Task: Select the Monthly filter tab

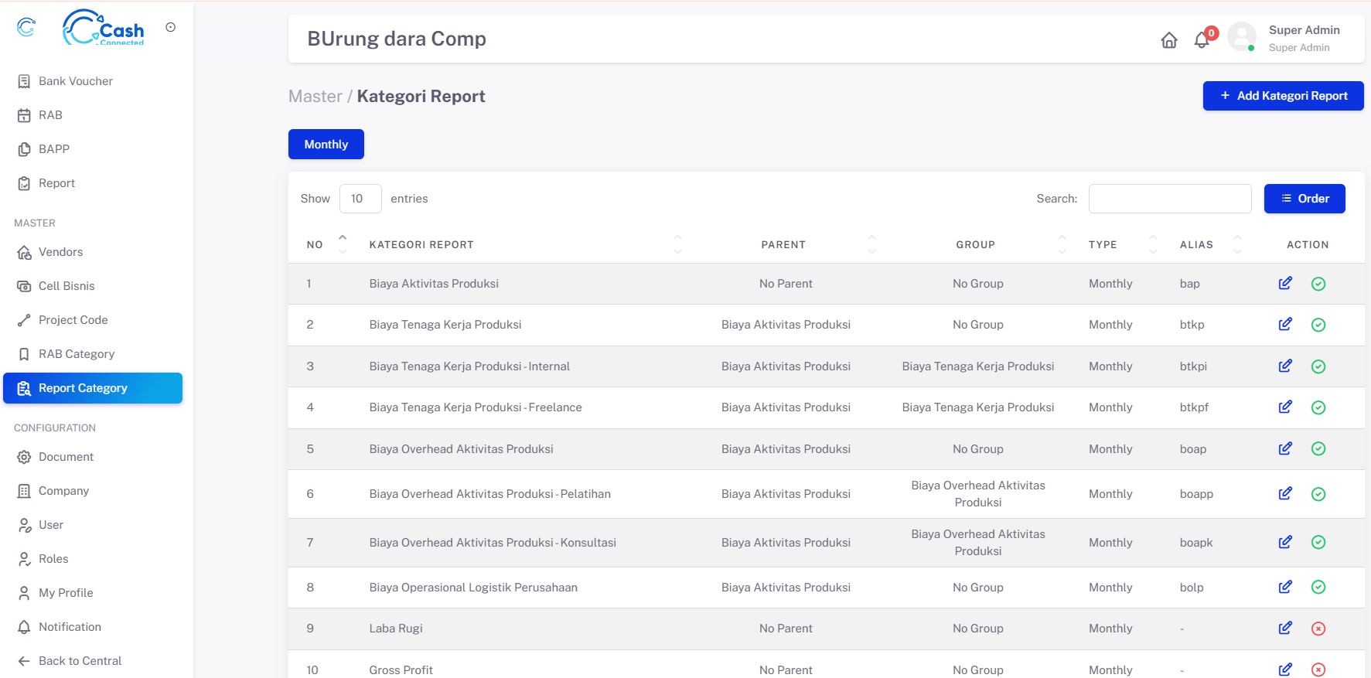Action: [326, 145]
